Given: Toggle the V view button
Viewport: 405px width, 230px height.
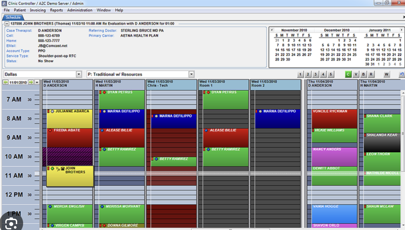Looking at the screenshot, I should pos(356,74).
